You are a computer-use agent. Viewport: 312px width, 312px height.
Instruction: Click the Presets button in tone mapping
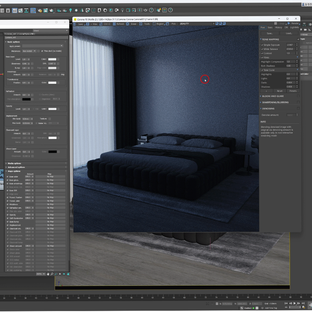[293, 91]
